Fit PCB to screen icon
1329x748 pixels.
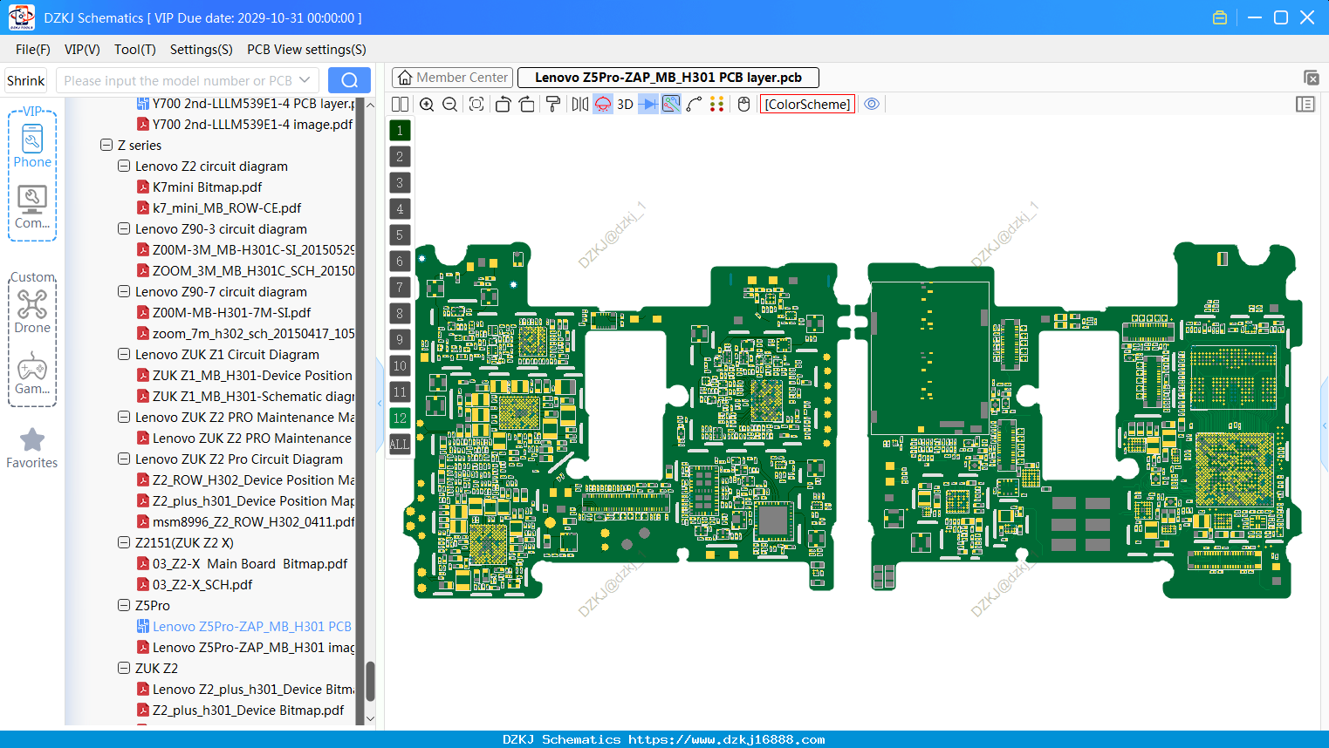476,104
